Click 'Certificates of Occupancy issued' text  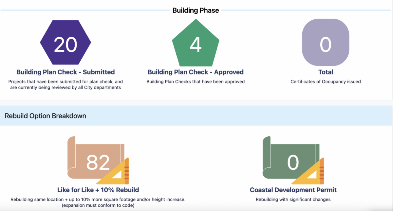(326, 82)
